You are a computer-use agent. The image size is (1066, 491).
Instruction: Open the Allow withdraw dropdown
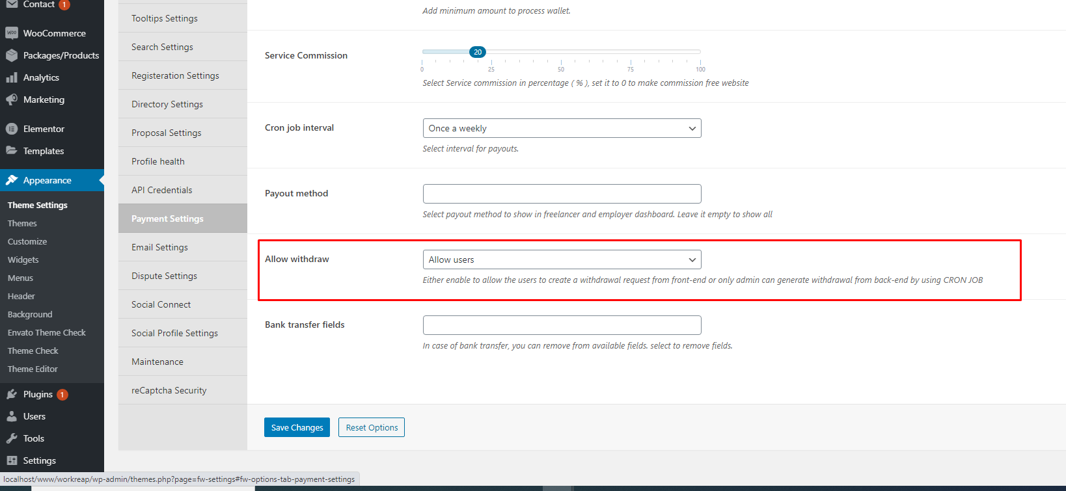(x=562, y=259)
